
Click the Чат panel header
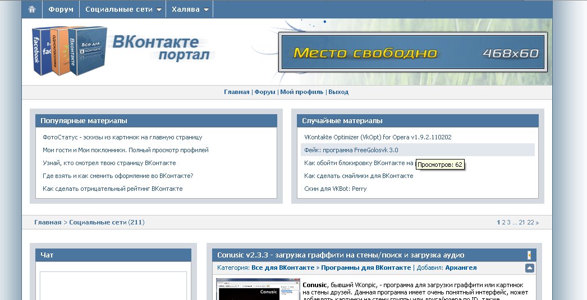coord(113,255)
